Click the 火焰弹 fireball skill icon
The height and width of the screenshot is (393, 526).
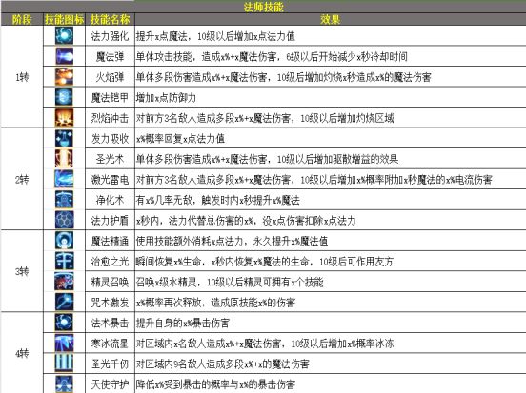tap(64, 76)
